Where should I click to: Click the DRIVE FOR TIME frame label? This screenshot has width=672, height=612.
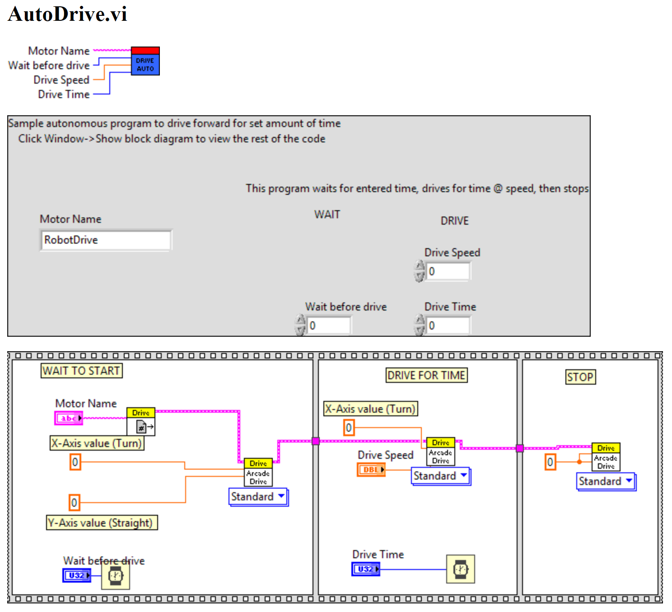[x=427, y=375]
